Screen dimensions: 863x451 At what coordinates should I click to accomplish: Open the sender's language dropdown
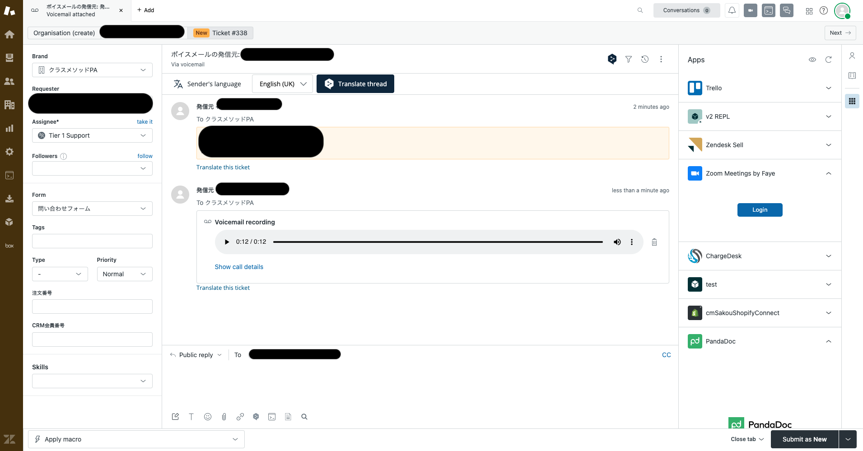click(x=282, y=84)
